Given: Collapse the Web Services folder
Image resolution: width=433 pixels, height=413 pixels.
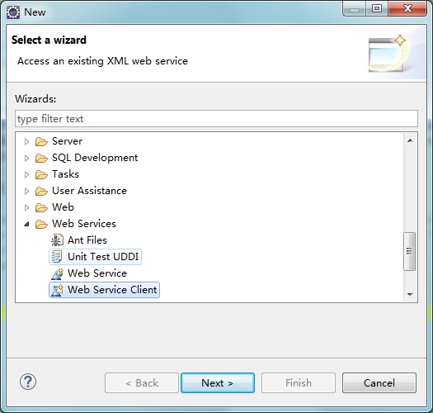Looking at the screenshot, I should pos(26,224).
